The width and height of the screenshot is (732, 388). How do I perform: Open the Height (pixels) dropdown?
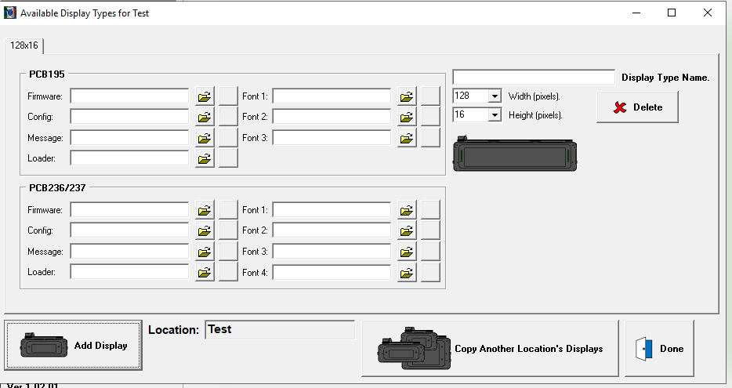tap(495, 115)
